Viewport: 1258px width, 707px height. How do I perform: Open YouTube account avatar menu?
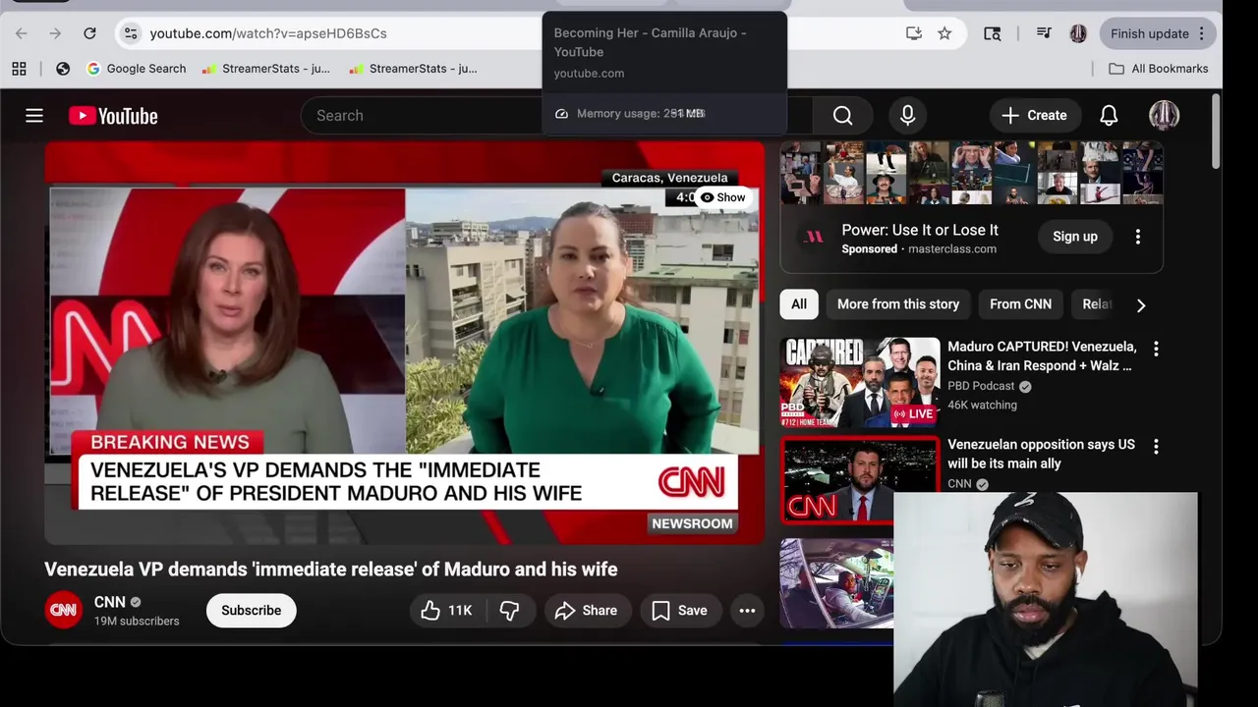tap(1165, 116)
